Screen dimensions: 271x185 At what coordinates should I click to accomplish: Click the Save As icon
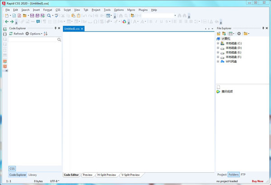click(37, 16)
